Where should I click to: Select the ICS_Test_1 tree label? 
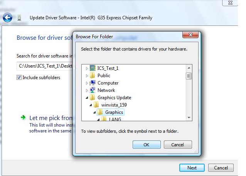(x=108, y=68)
